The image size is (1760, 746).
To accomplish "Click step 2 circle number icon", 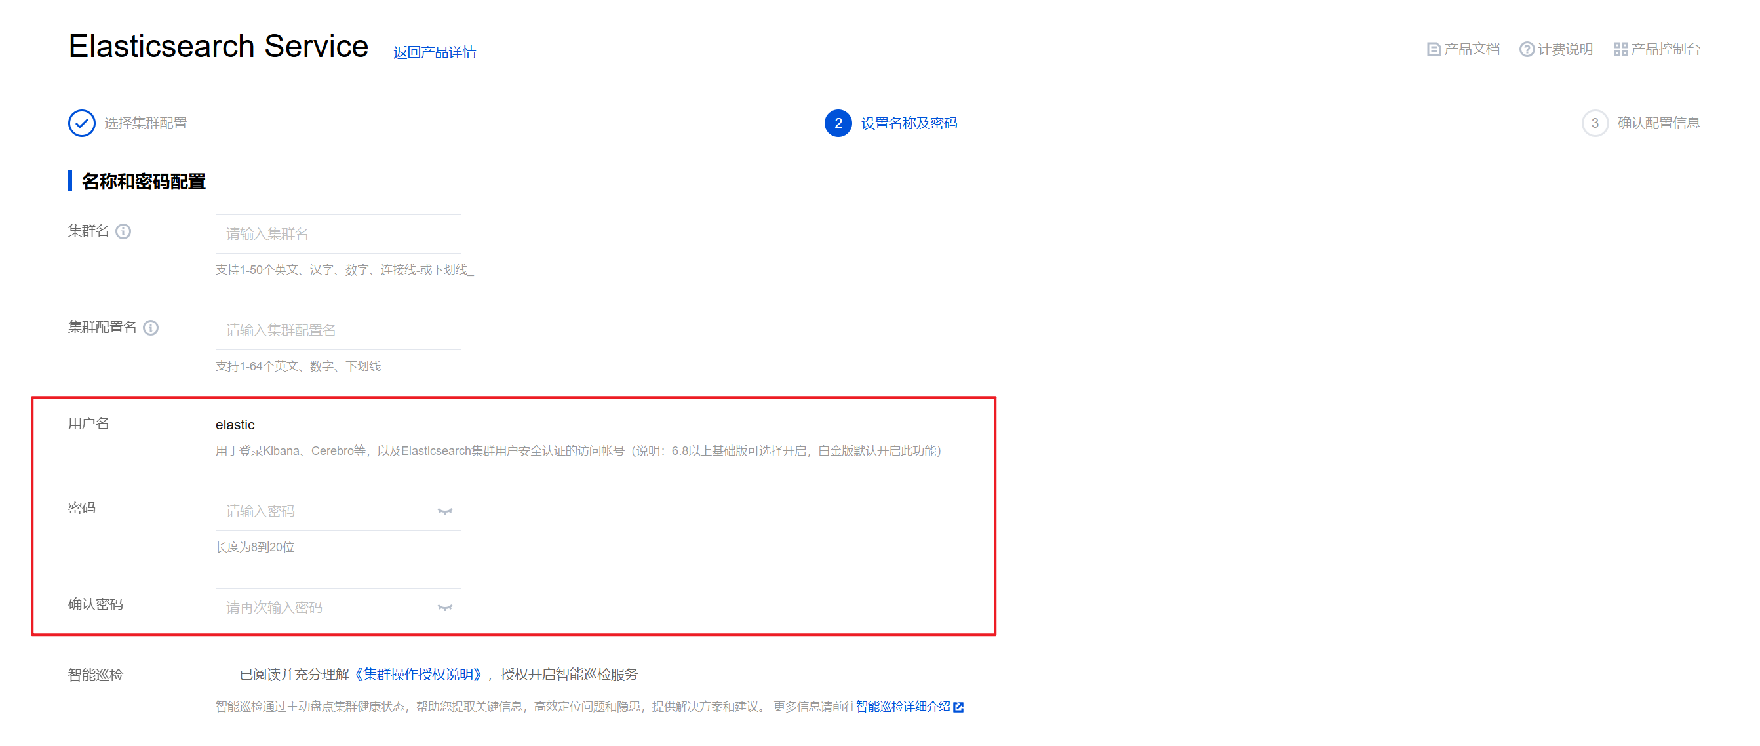I will click(838, 123).
